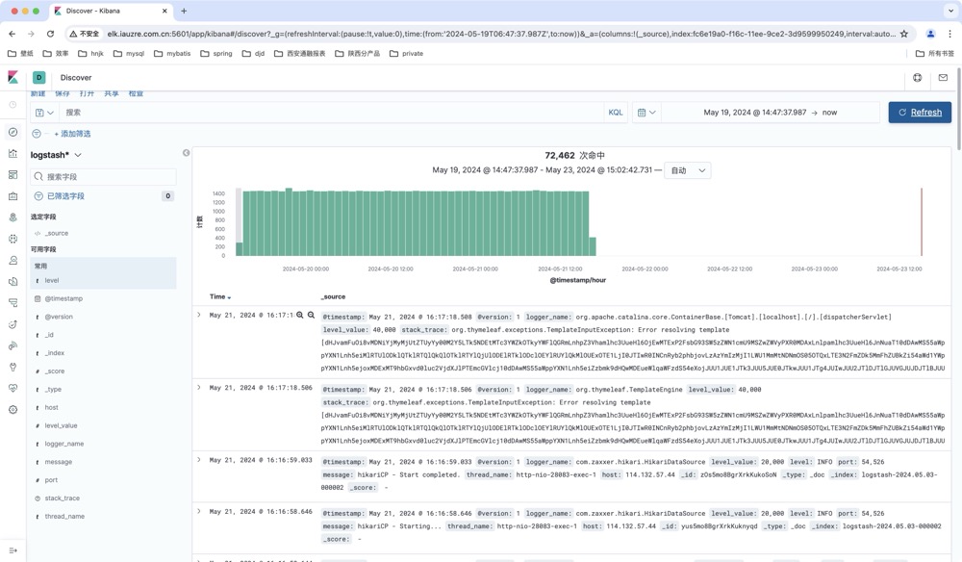Open the Discover compass icon in sidebar
The width and height of the screenshot is (962, 562).
pos(13,132)
